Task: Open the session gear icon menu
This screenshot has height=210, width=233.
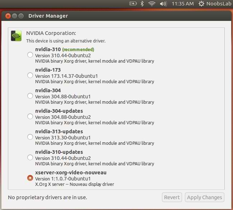Action: [201, 4]
